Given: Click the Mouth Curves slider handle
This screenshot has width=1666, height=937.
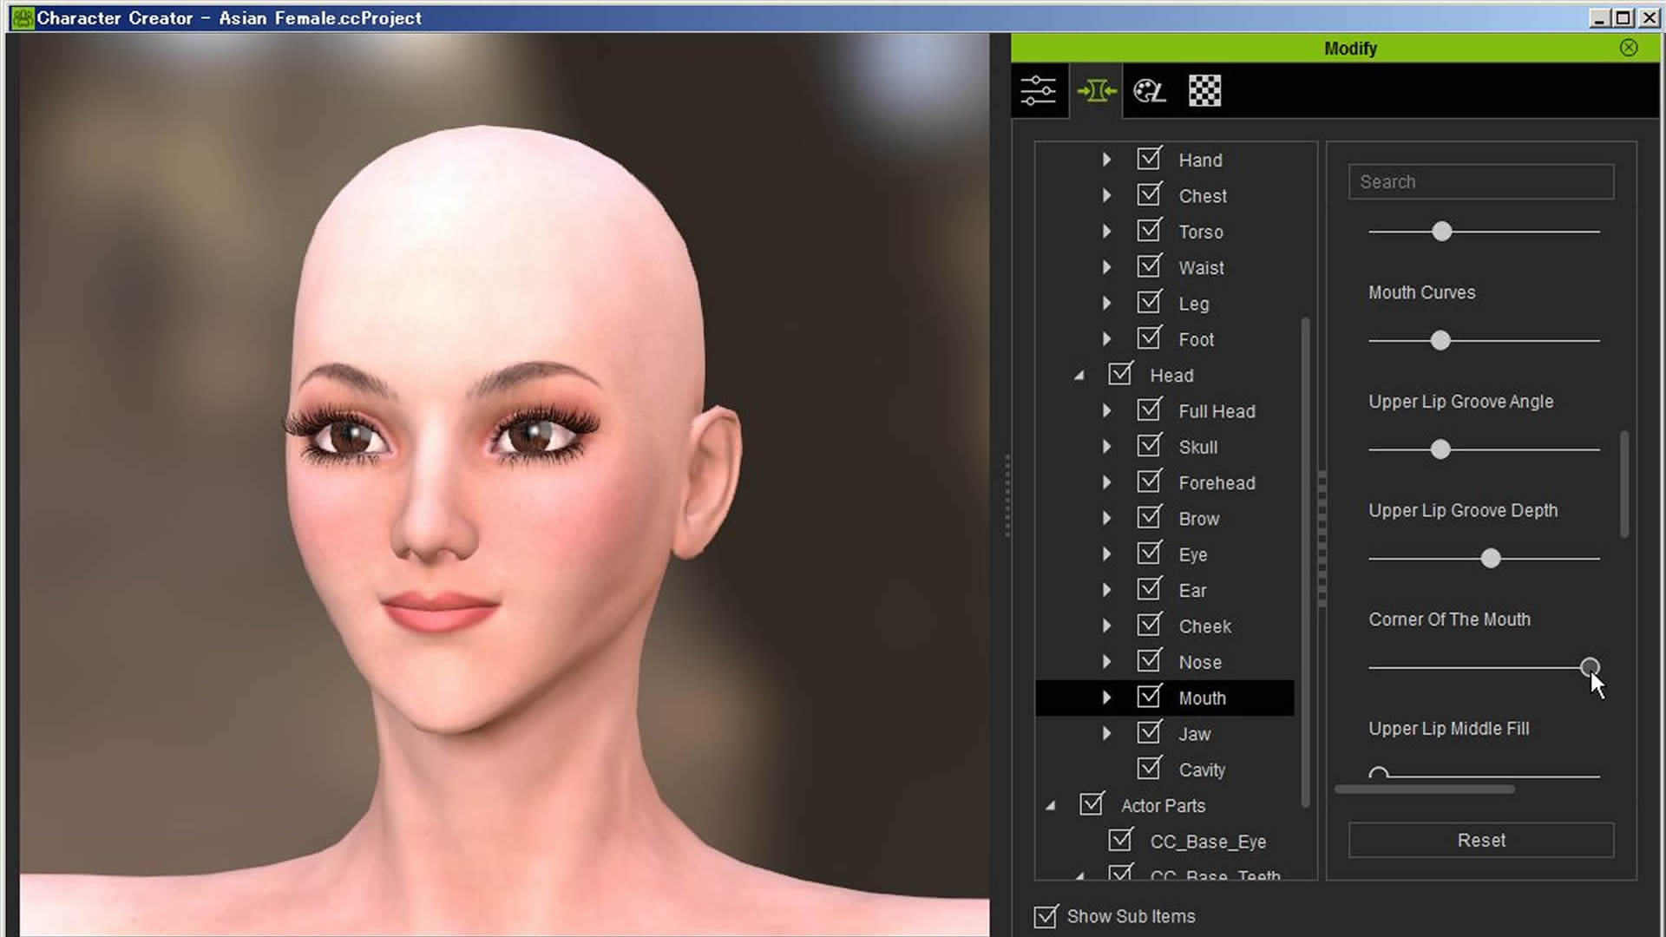Looking at the screenshot, I should coord(1440,340).
